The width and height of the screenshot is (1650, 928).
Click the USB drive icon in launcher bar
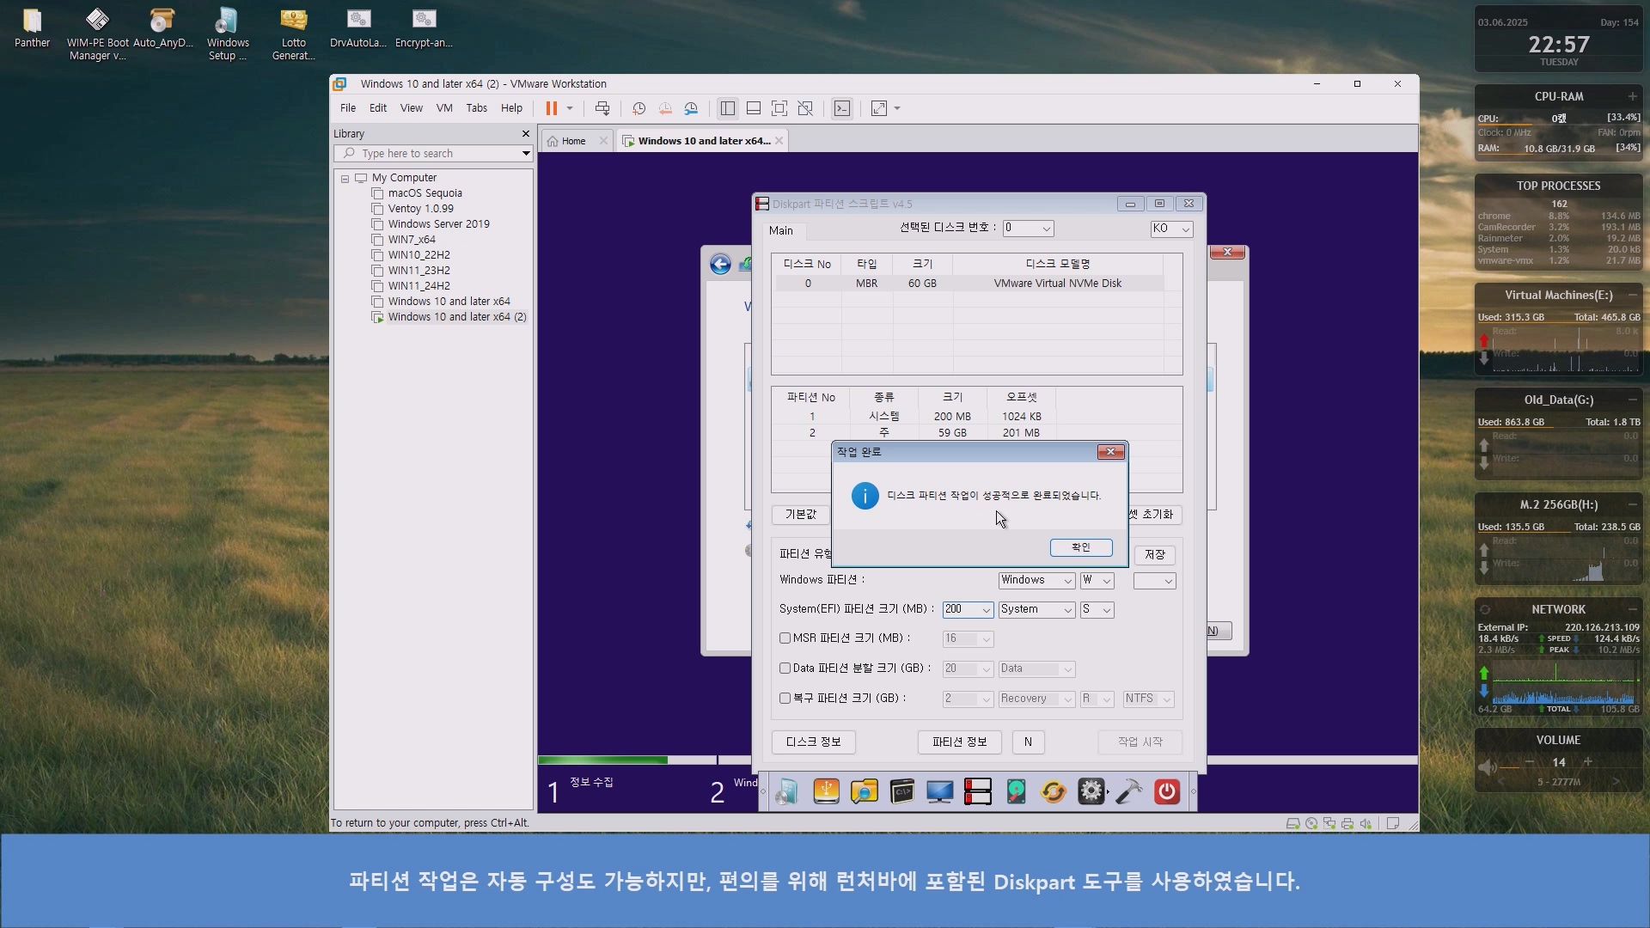click(x=826, y=791)
